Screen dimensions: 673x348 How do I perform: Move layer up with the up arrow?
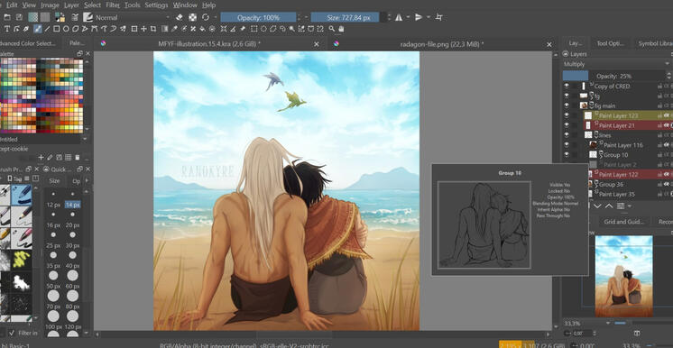pyautogui.click(x=609, y=206)
